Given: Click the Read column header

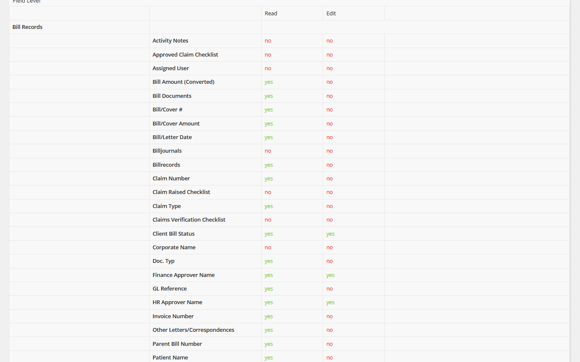Looking at the screenshot, I should (271, 14).
